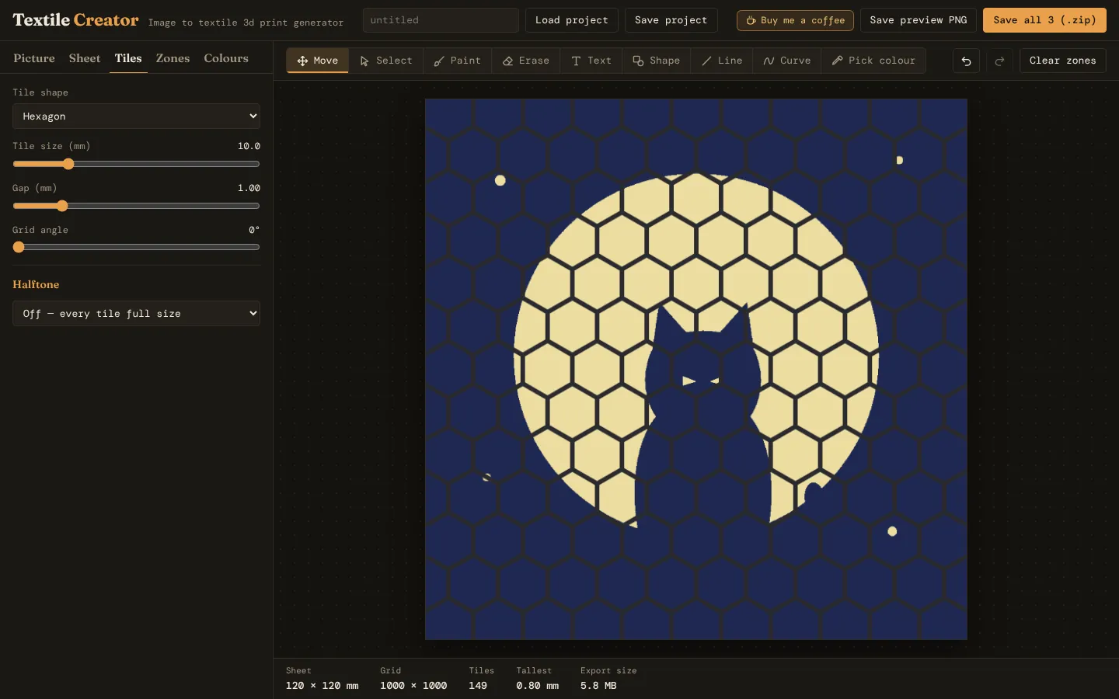This screenshot has height=699, width=1119.
Task: Click the Tile shape label
Action: 40,92
